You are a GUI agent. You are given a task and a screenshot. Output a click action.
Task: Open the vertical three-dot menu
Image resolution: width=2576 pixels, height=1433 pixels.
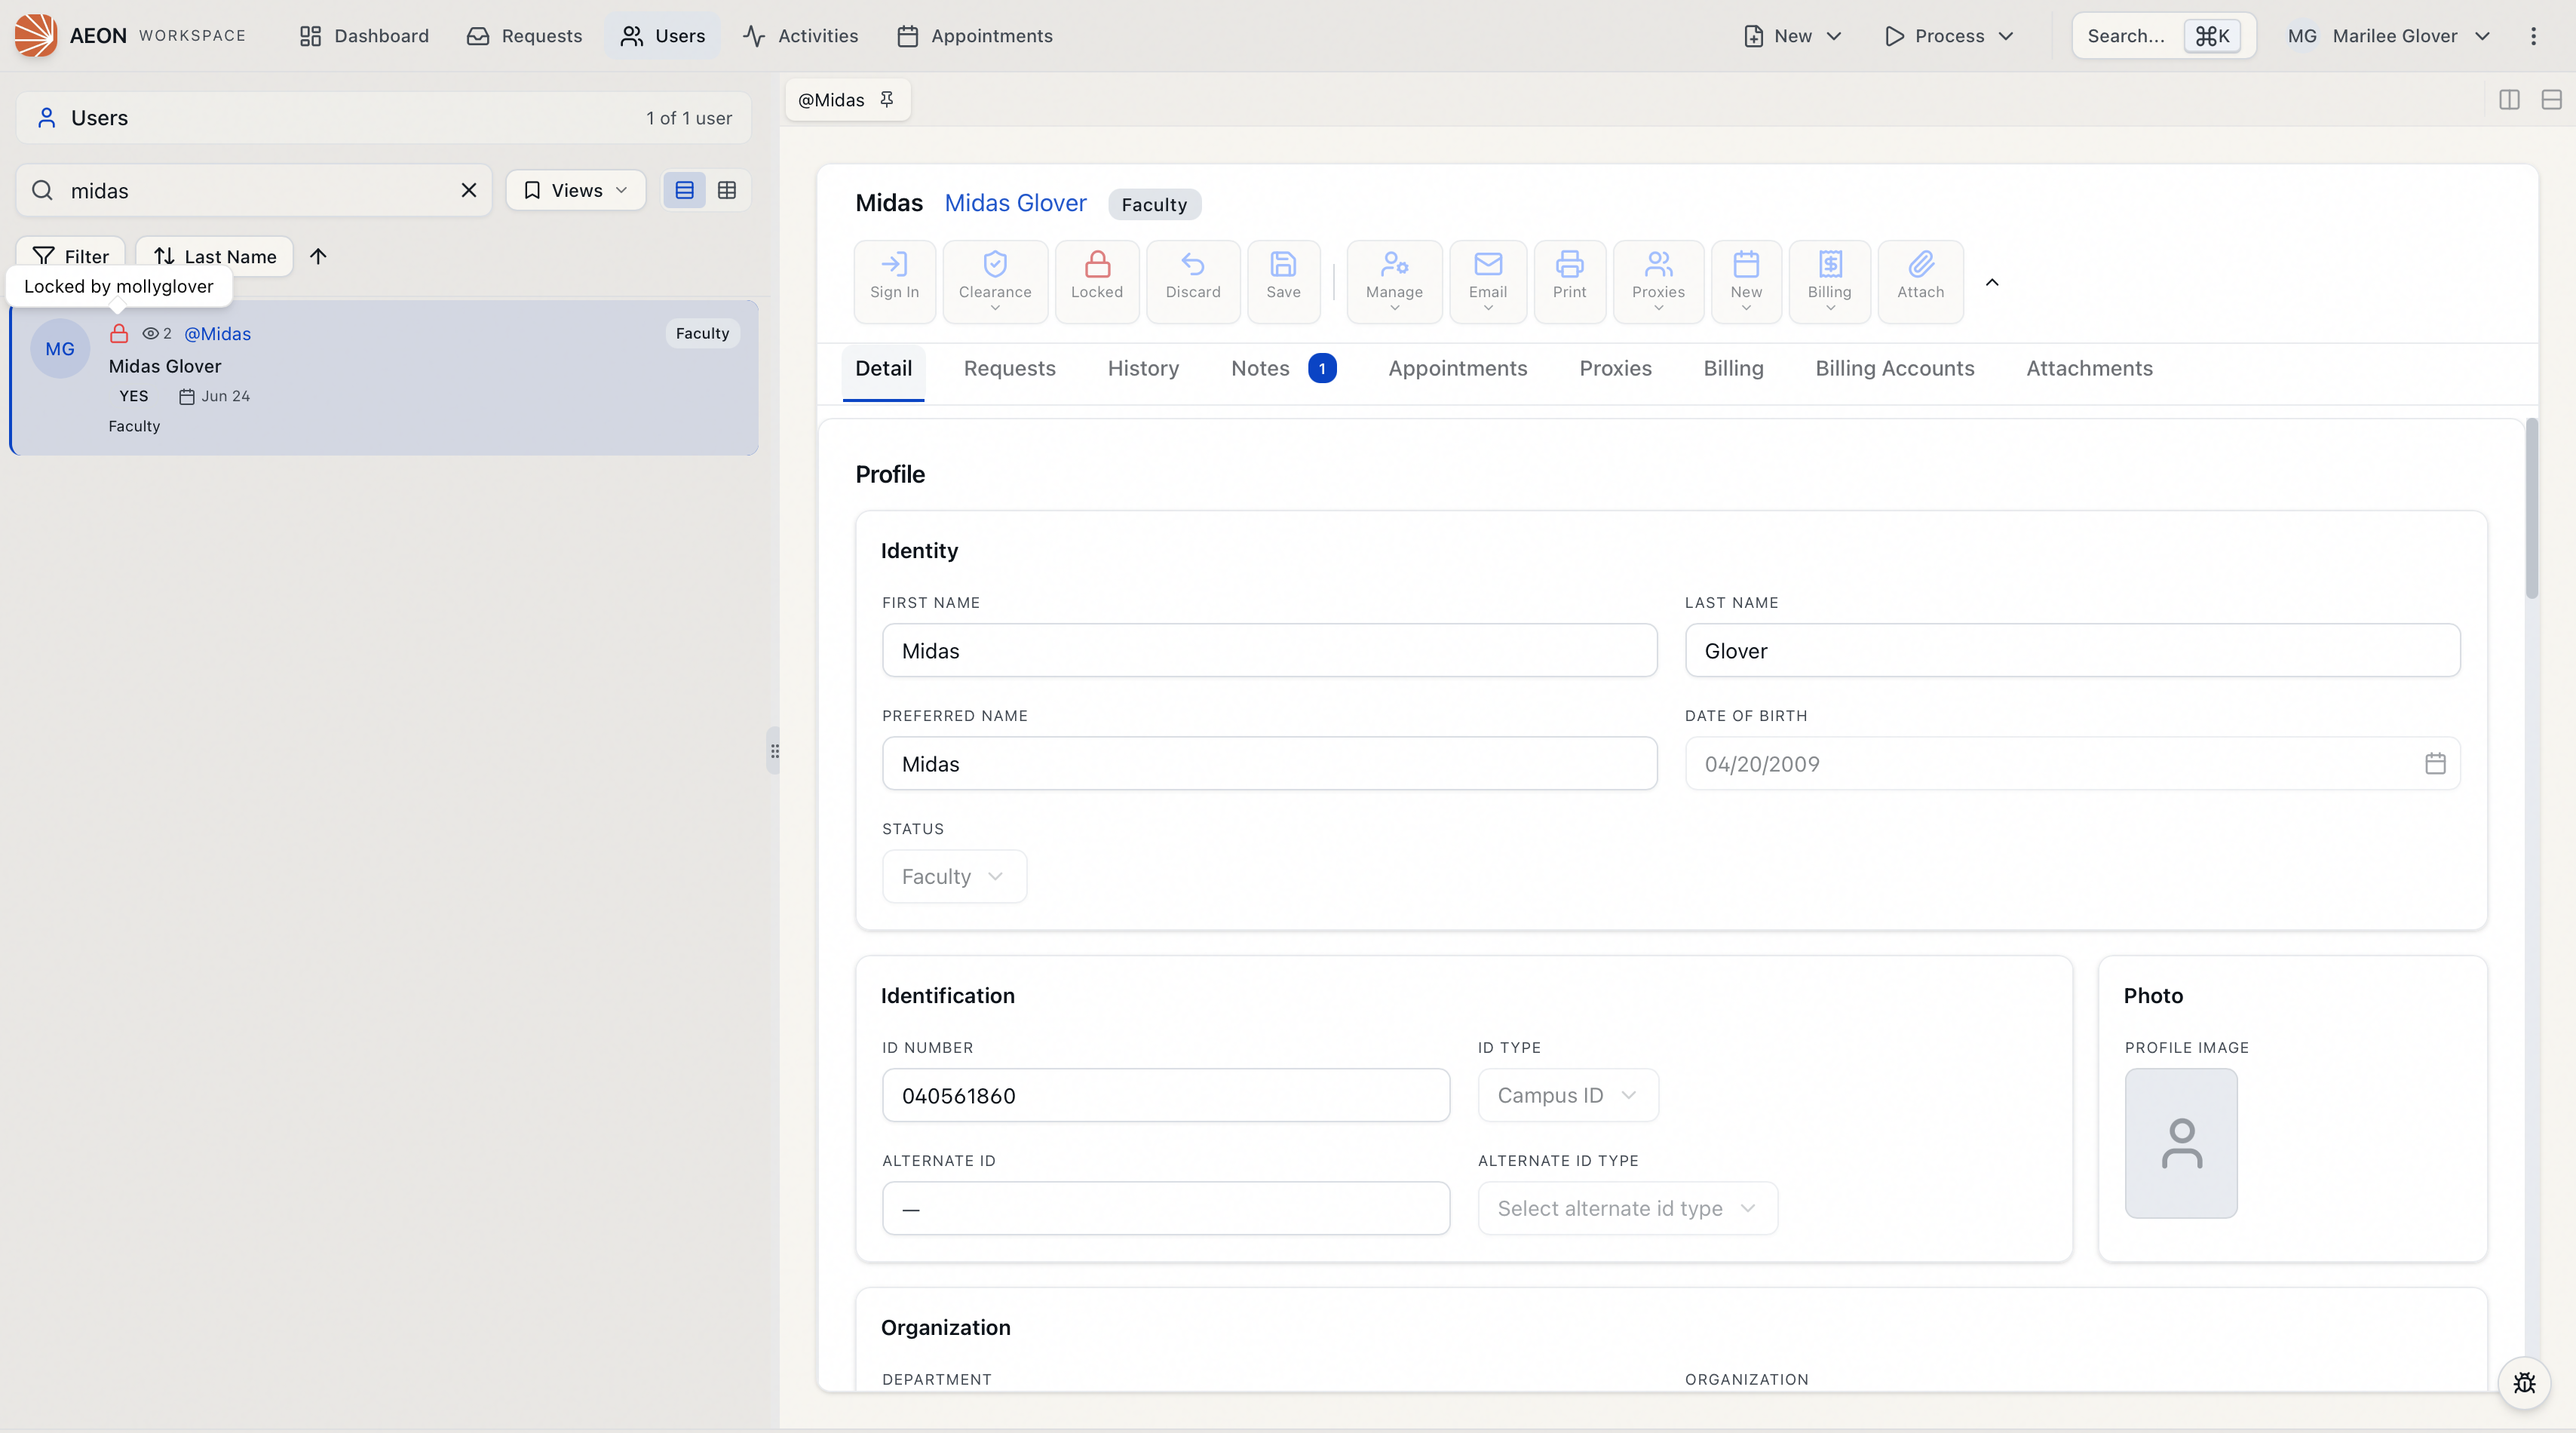2533,36
